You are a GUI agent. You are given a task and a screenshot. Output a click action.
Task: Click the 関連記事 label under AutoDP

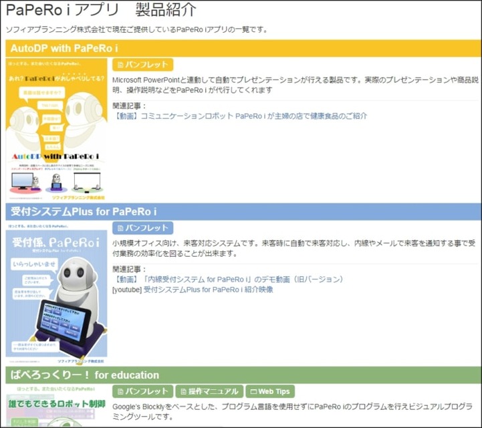(129, 106)
